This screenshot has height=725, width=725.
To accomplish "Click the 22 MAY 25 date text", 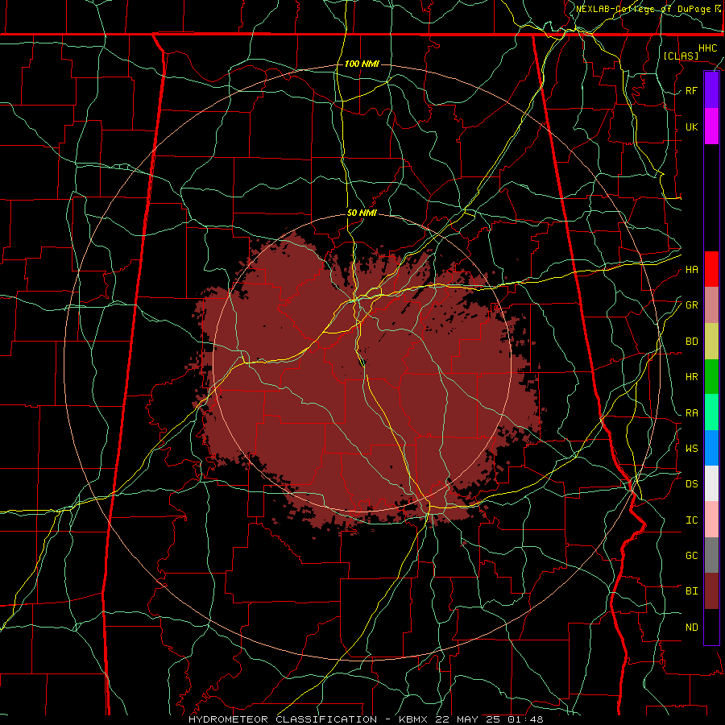I will tap(468, 719).
